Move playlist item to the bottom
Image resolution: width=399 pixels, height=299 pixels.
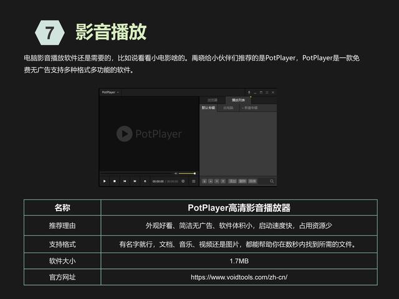click(x=223, y=181)
